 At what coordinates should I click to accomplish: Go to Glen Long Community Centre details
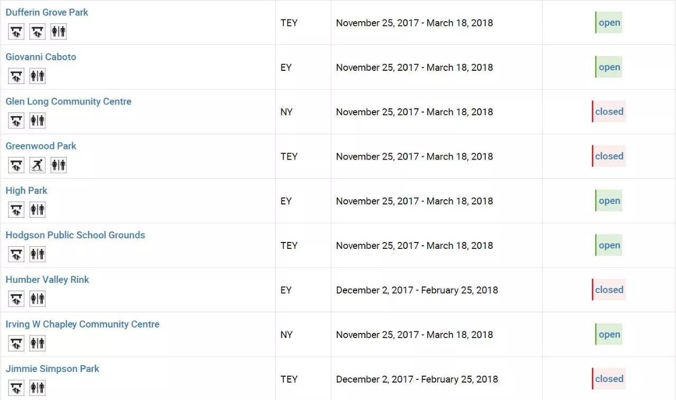pos(69,101)
